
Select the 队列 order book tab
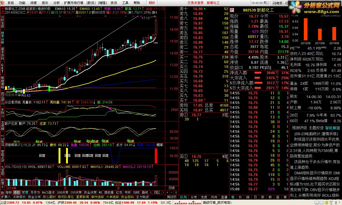(x=183, y=197)
